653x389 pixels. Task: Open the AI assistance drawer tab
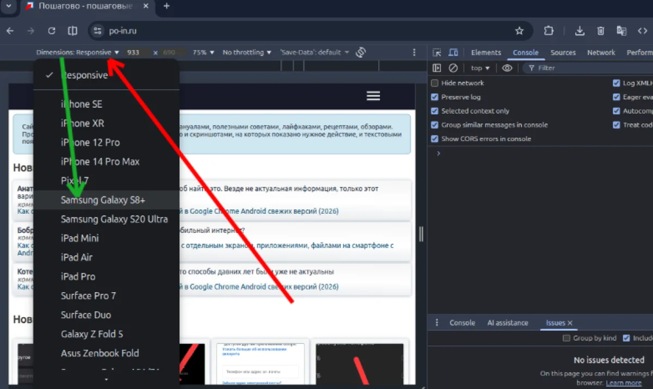coord(508,323)
